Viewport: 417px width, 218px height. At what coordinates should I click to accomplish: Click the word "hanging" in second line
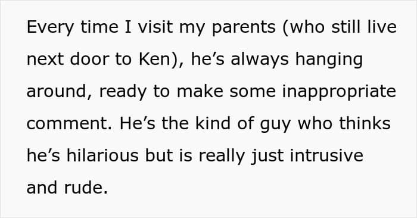click(329, 60)
